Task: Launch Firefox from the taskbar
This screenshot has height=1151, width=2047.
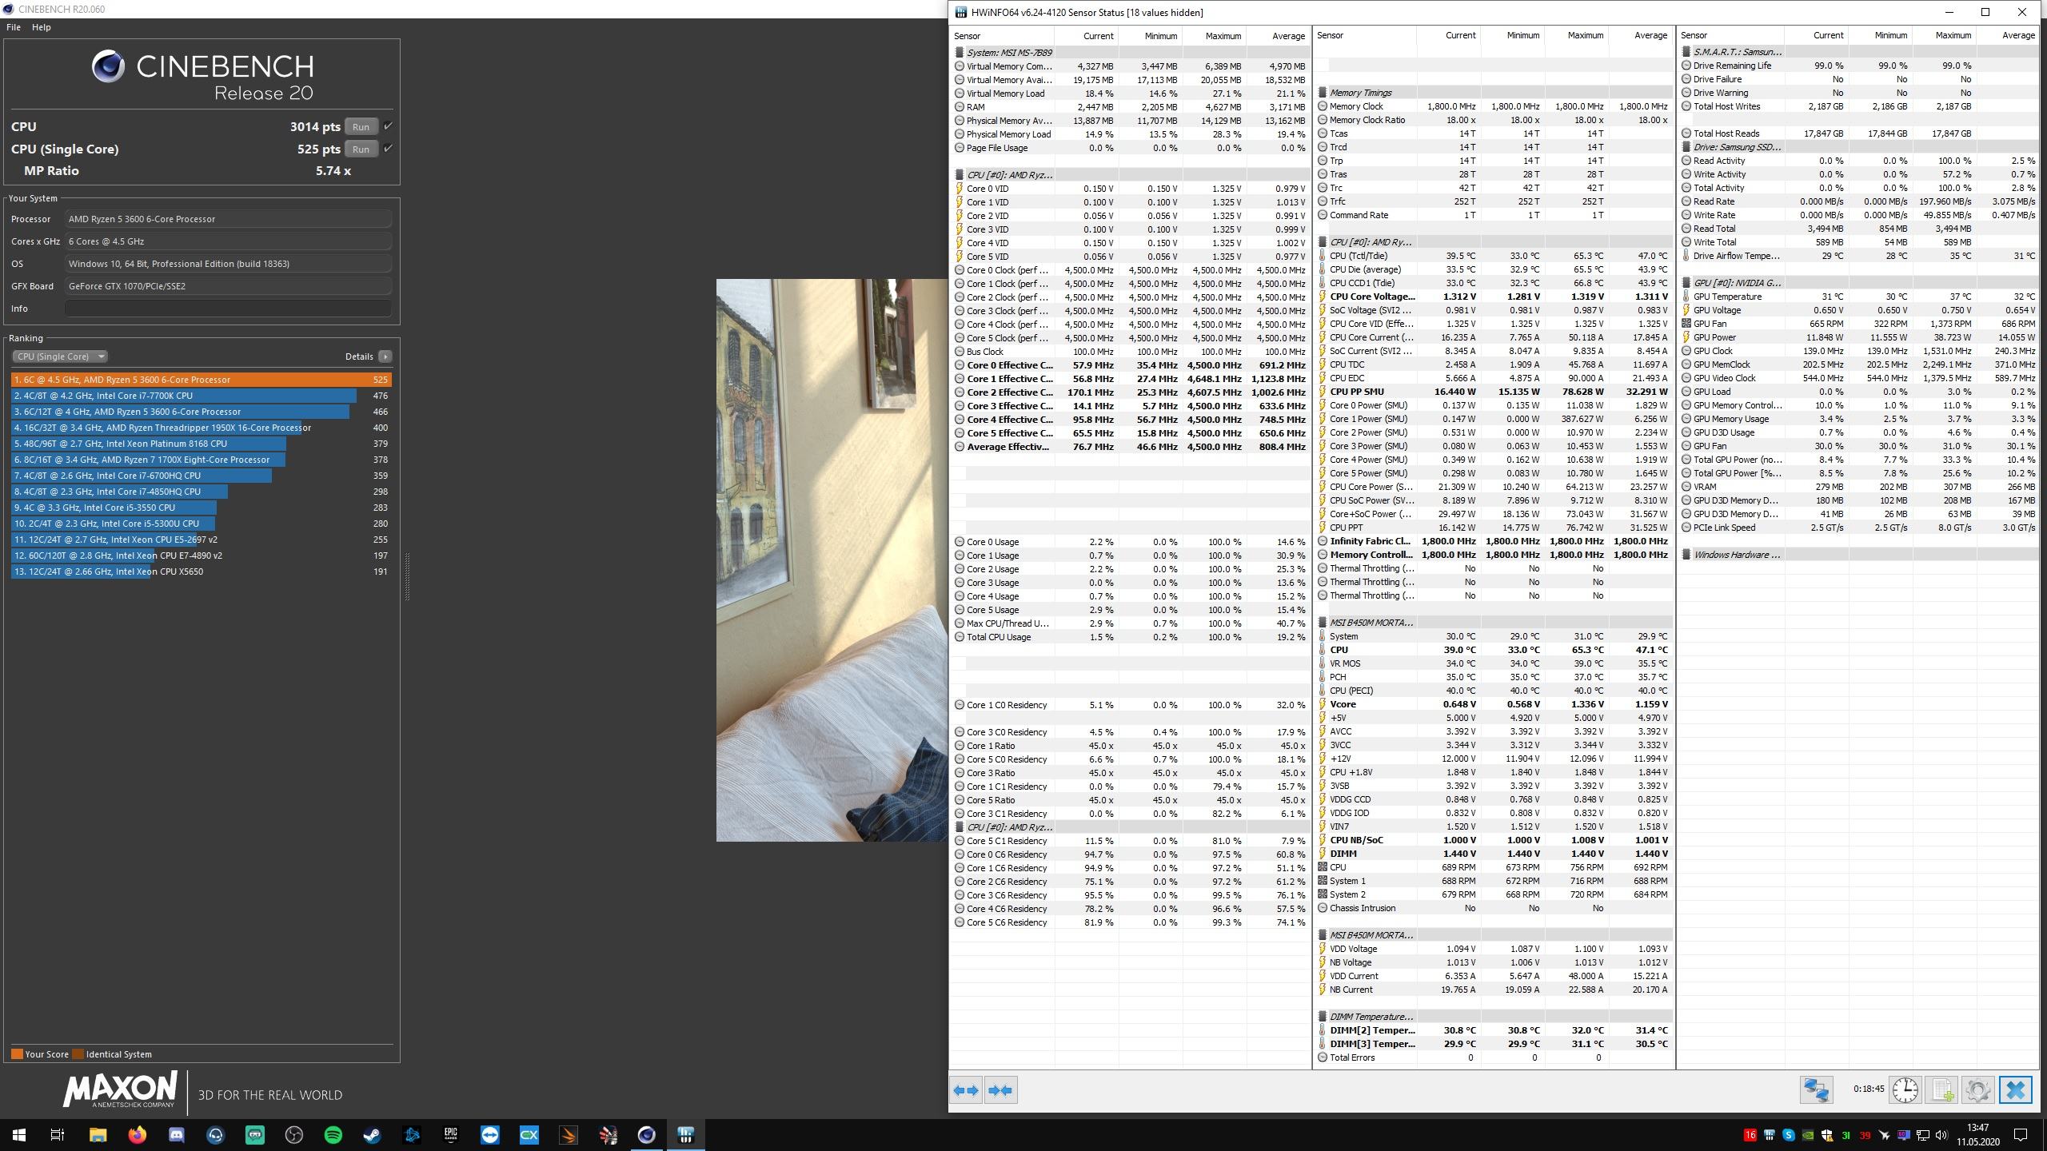Action: pyautogui.click(x=137, y=1134)
